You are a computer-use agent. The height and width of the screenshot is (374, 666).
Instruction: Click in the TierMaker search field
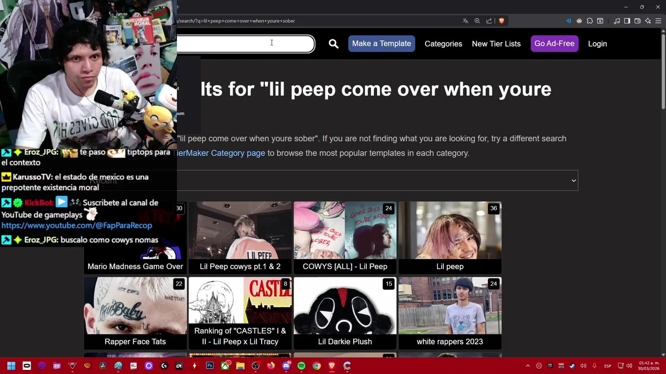(x=246, y=44)
